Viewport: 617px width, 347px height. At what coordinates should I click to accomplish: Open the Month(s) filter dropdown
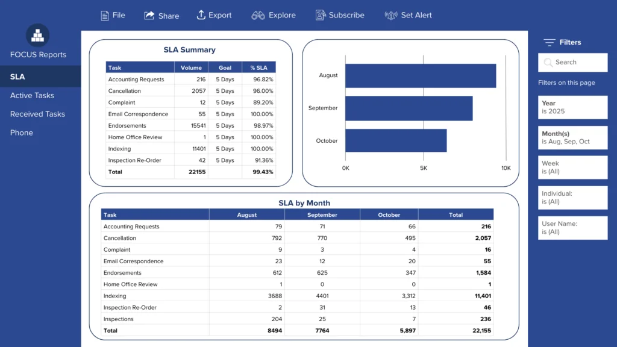click(572, 137)
